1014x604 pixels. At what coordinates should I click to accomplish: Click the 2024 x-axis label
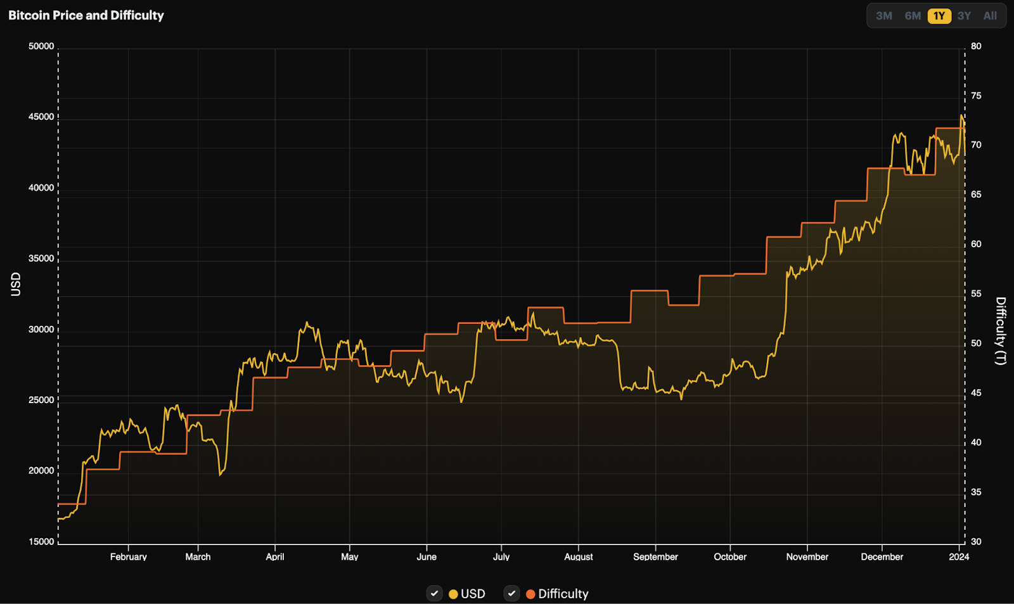tap(958, 556)
